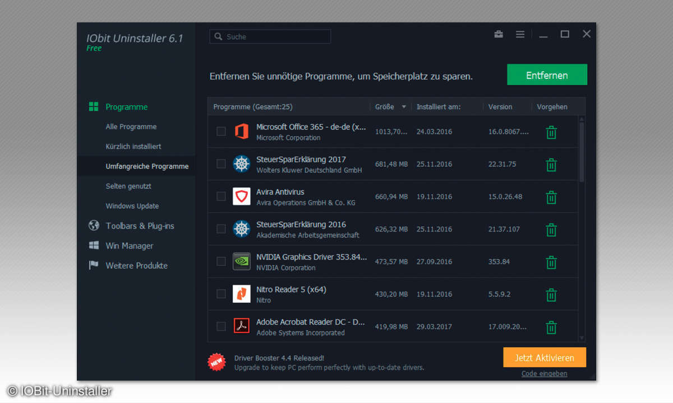This screenshot has width=673, height=403.
Task: Click the text Wolters Kluwer Deutschland GmbH
Action: (309, 170)
